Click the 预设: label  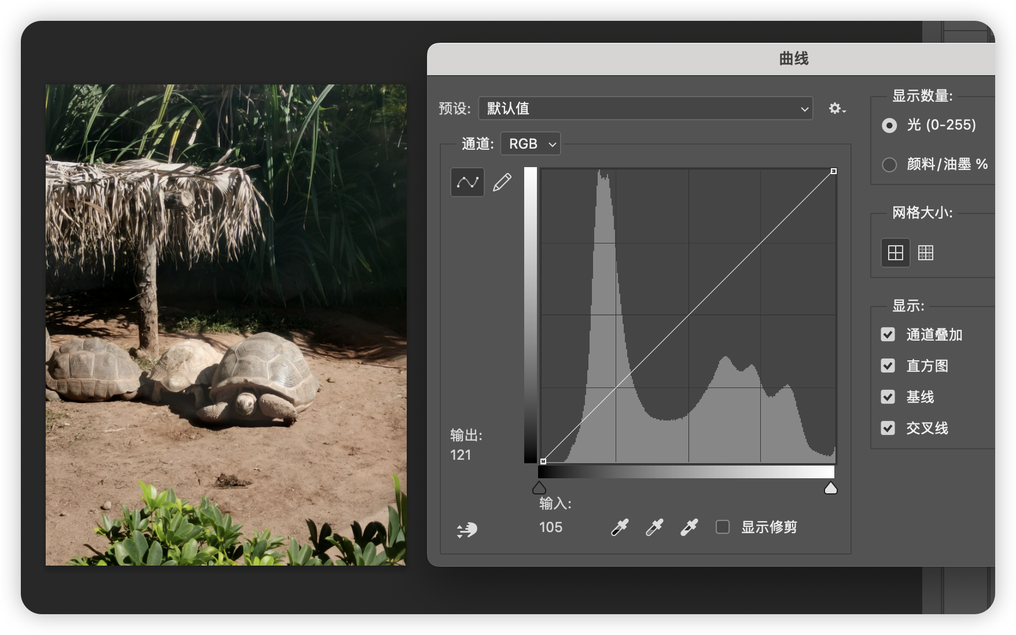tap(455, 109)
